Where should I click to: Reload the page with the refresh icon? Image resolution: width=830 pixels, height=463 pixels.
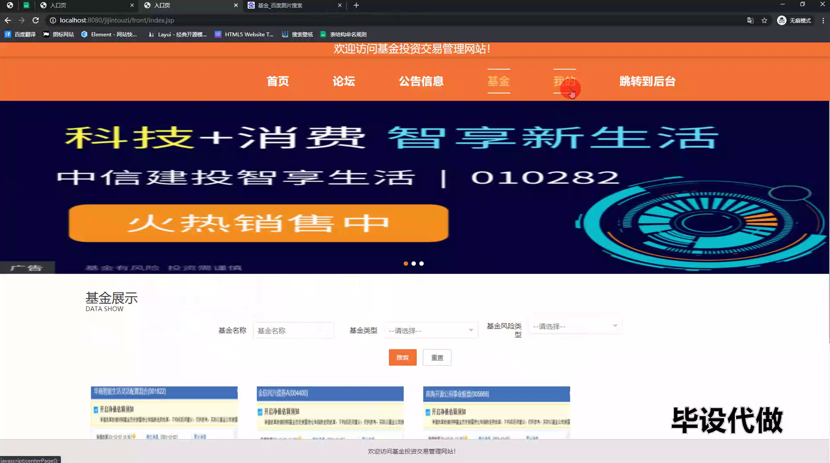tap(36, 20)
